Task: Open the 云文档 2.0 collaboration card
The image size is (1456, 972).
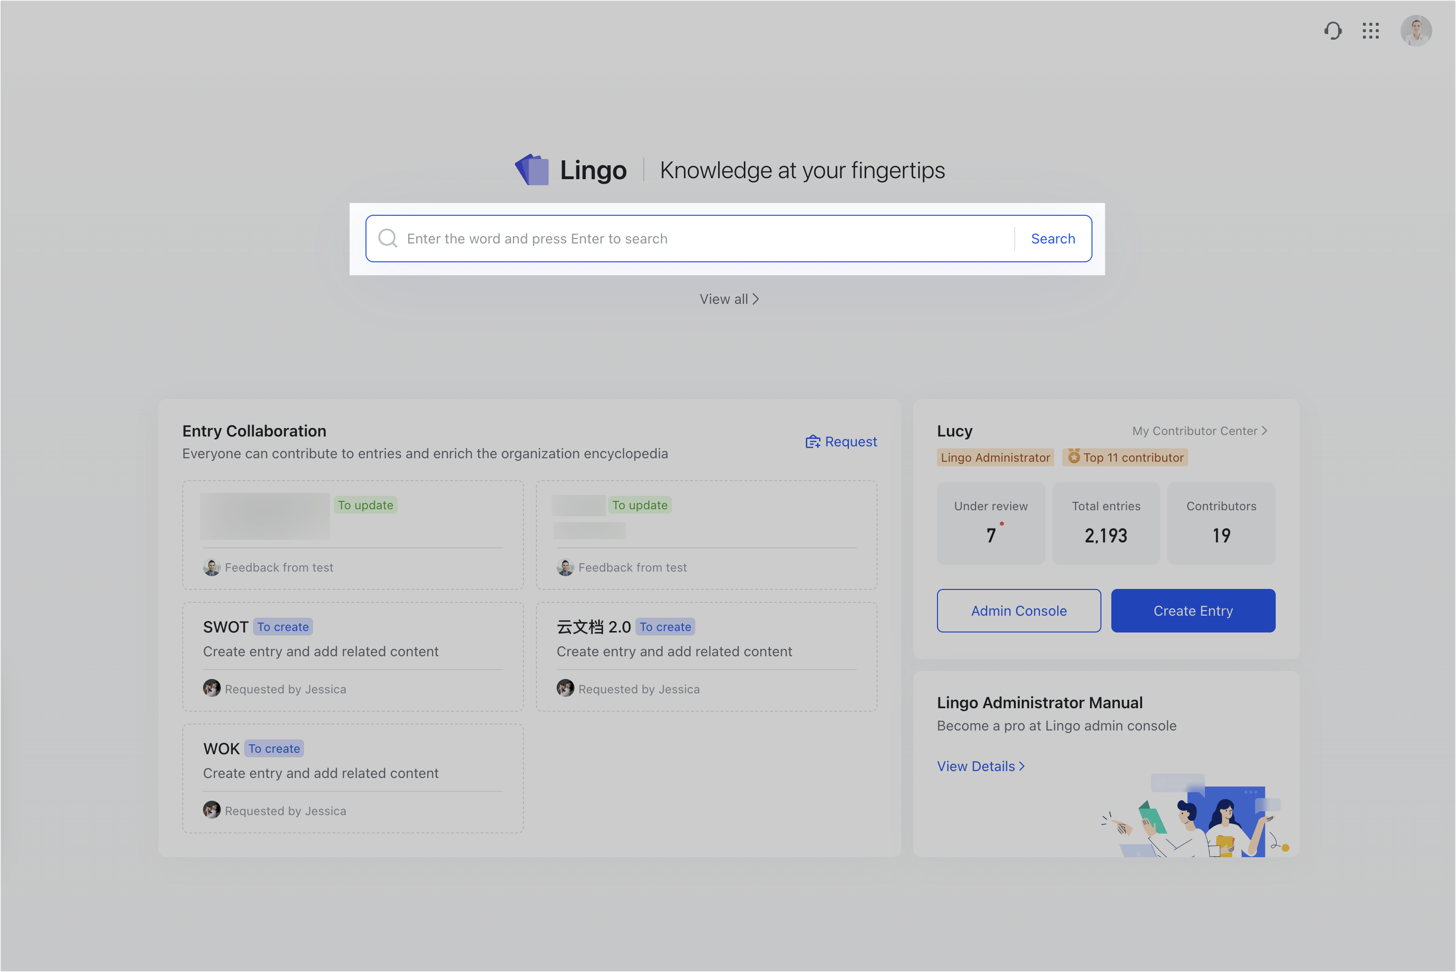Action: click(706, 657)
